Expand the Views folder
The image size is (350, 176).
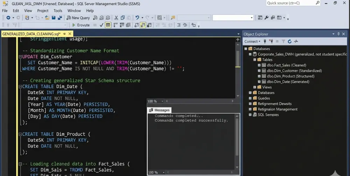pyautogui.click(x=255, y=87)
